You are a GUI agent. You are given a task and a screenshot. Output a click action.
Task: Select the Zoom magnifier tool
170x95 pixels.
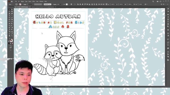tap(12, 36)
